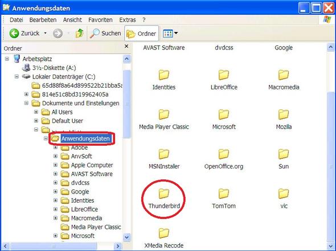The width and height of the screenshot is (336, 251).
Task: Expand the All Users tree node
Action: tap(36, 112)
